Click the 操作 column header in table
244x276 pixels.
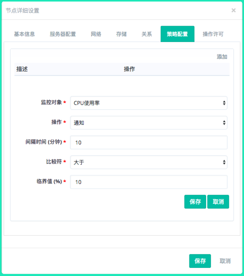point(129,69)
